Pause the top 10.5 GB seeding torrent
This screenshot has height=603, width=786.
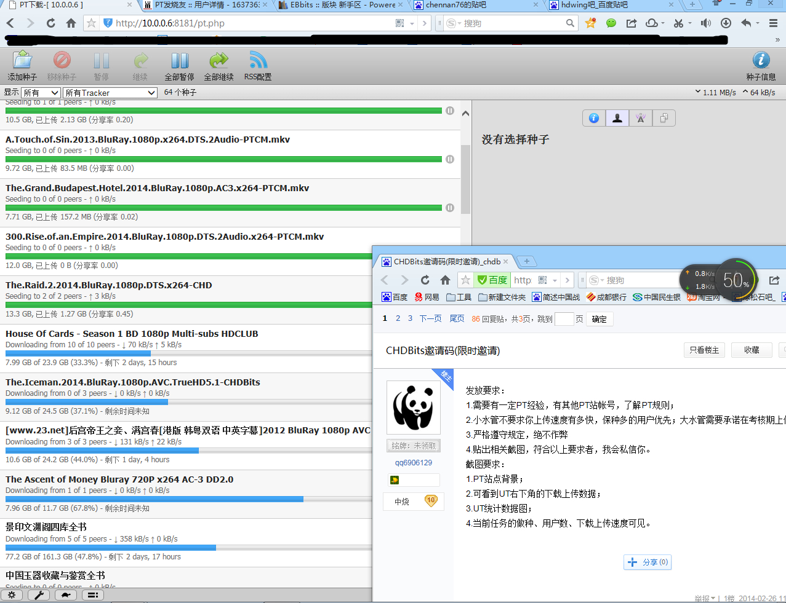pyautogui.click(x=450, y=111)
